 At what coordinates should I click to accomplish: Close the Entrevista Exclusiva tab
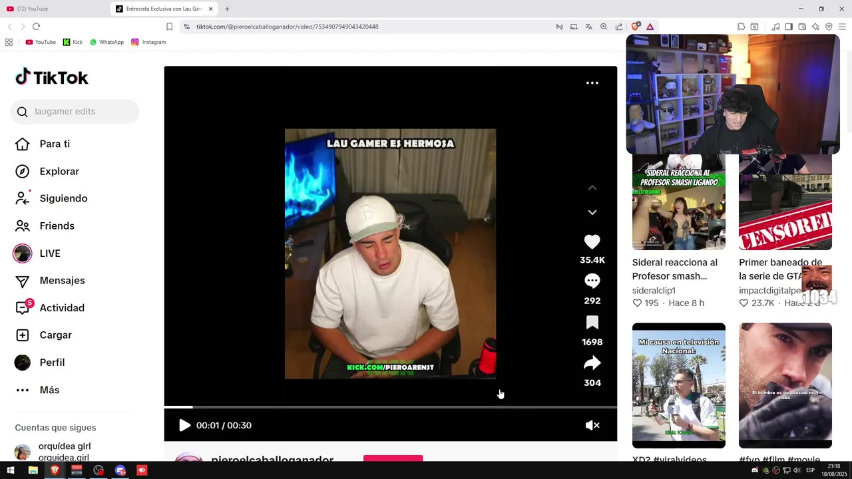[x=210, y=9]
